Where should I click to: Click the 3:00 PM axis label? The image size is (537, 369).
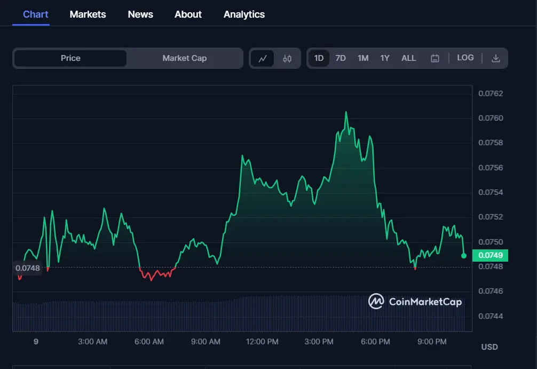coord(319,342)
